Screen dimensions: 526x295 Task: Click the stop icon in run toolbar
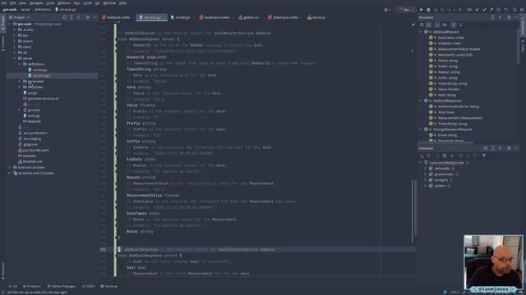(460, 10)
